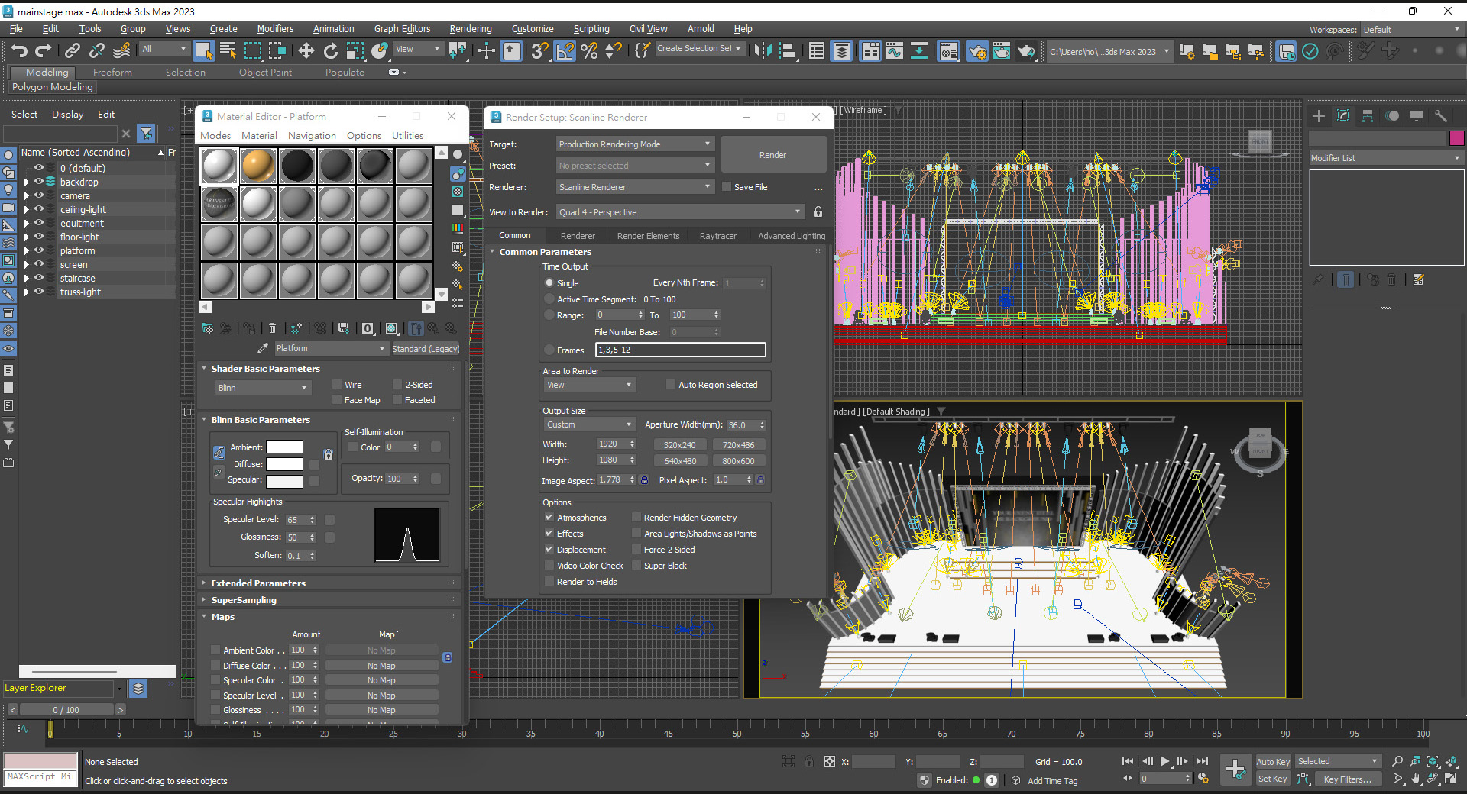This screenshot has width=1467, height=794.
Task: Click the Render button
Action: coord(772,155)
